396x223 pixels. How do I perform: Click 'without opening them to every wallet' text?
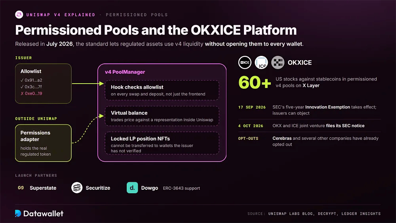pyautogui.click(x=253, y=44)
